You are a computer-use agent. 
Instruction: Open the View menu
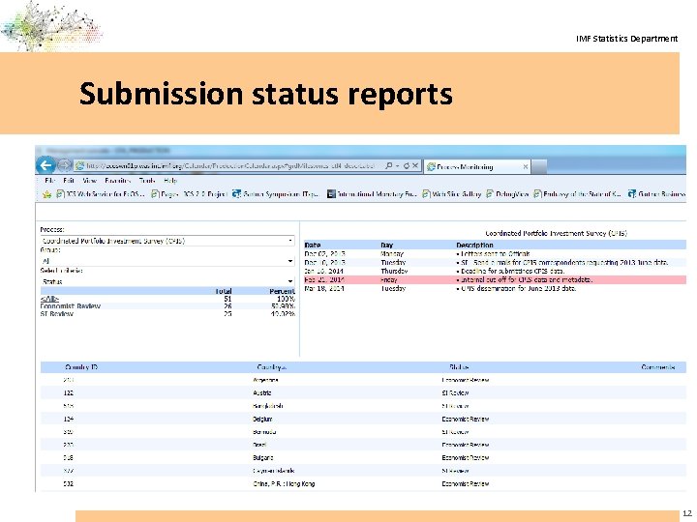[90, 181]
